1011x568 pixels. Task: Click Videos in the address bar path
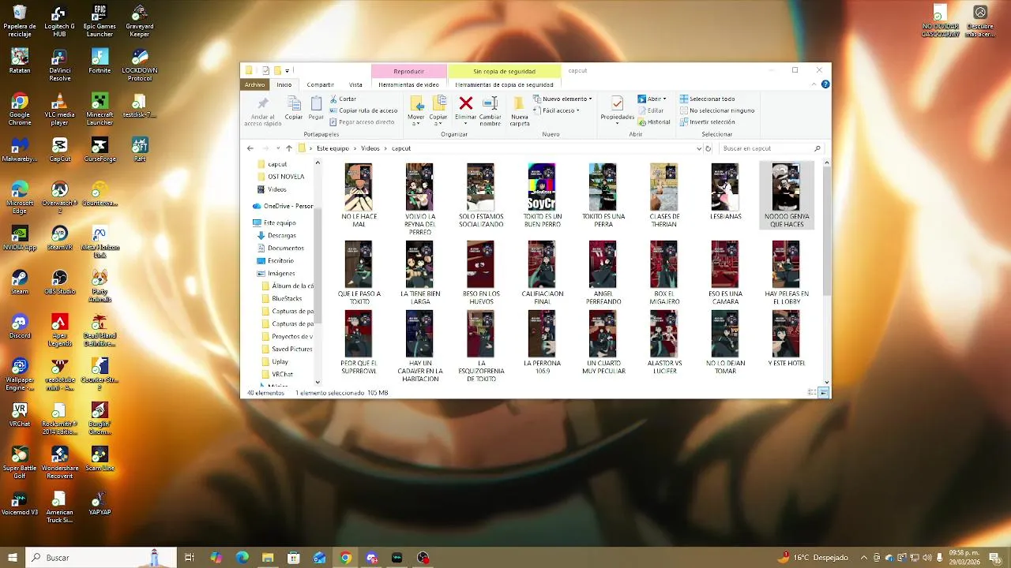(370, 148)
